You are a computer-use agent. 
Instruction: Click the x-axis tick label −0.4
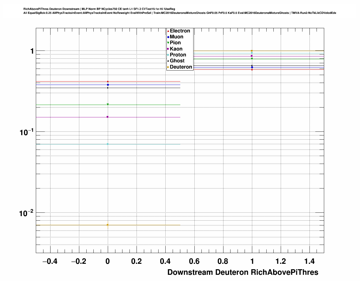coord(50,262)
